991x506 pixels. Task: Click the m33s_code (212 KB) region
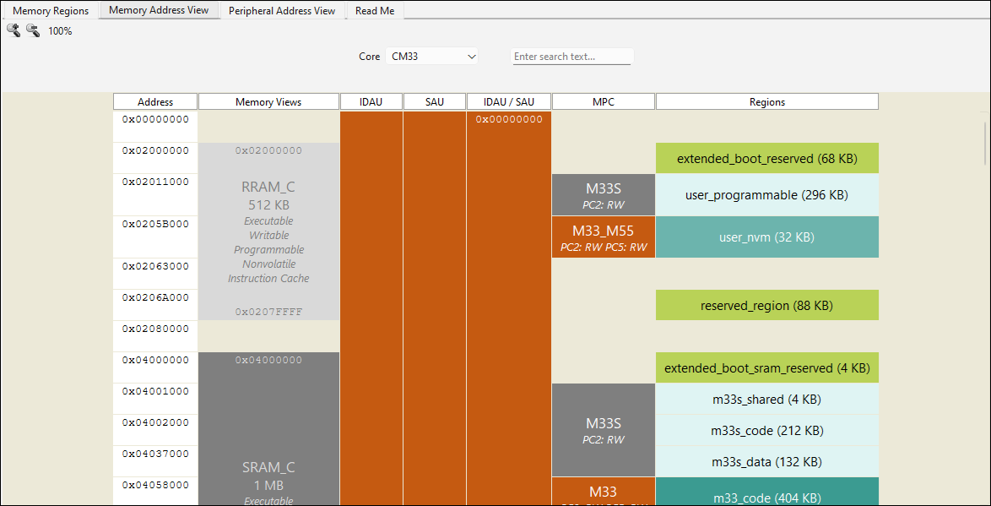pos(766,431)
